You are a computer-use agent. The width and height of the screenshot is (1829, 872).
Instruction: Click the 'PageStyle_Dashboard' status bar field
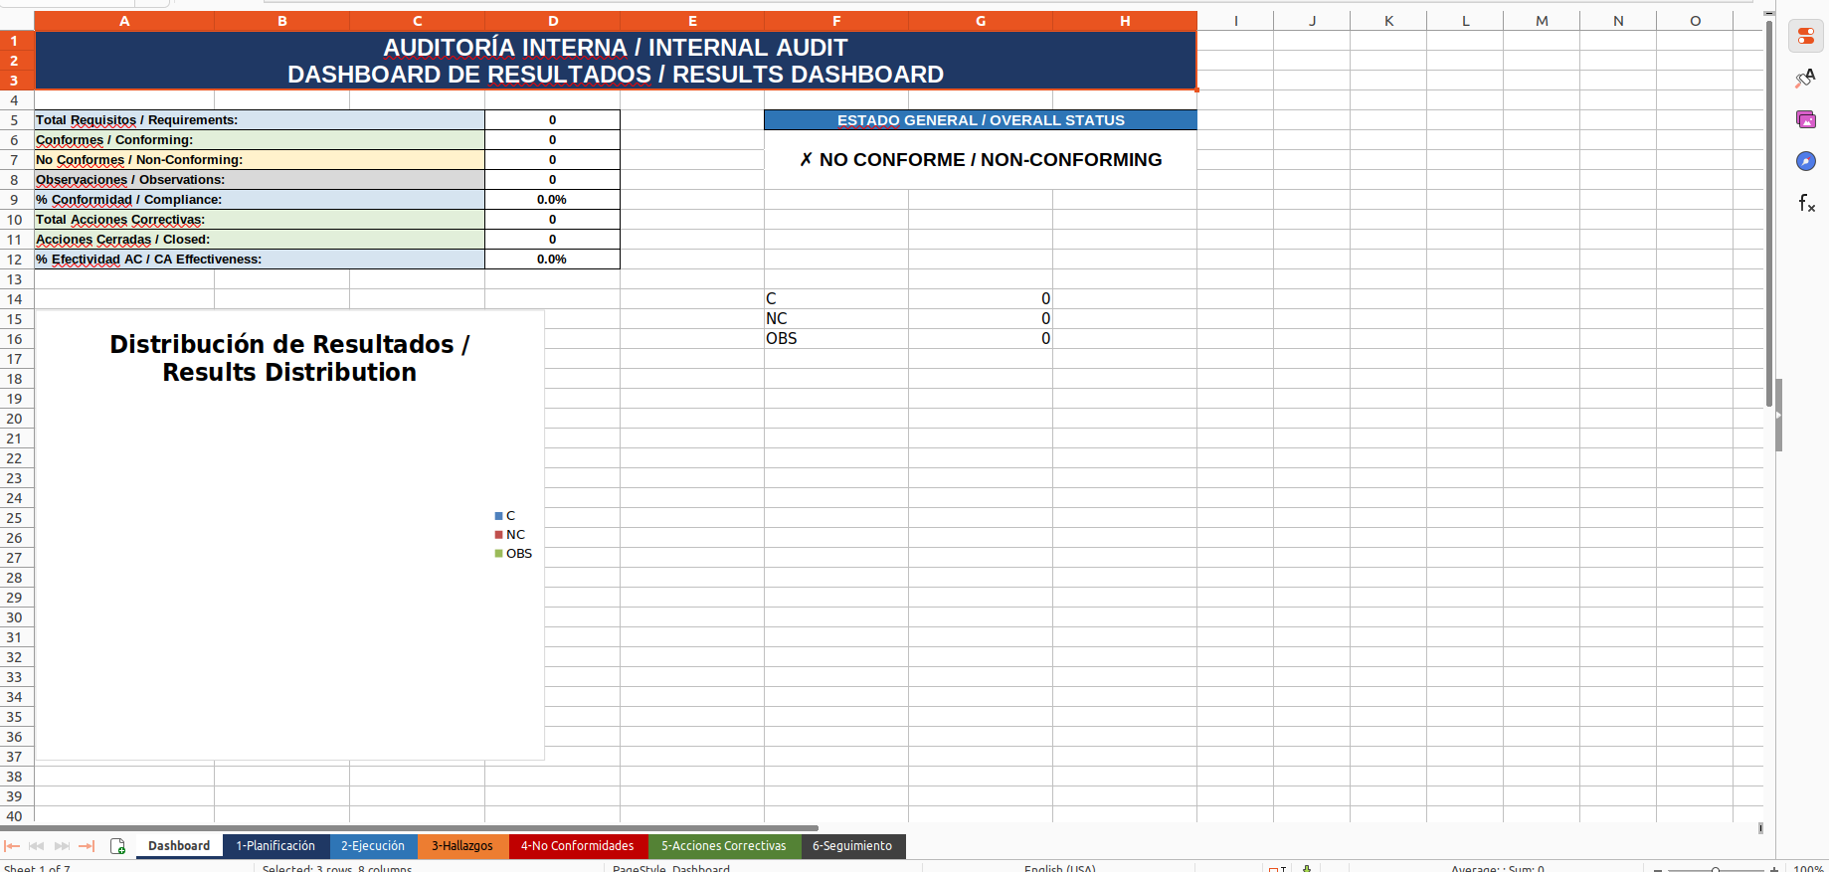pyautogui.click(x=671, y=869)
